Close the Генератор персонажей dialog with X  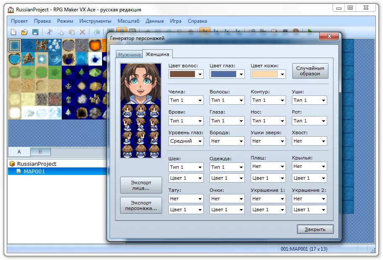pyautogui.click(x=329, y=36)
